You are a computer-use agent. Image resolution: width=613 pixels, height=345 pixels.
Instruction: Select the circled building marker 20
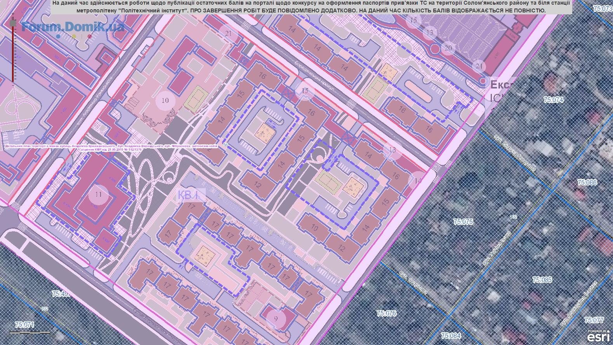click(x=448, y=48)
